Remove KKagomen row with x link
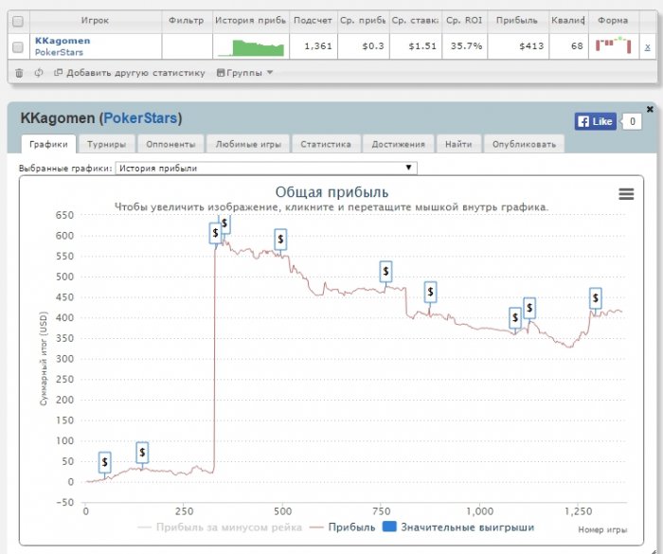Screen dimensions: 663x554 647,47
